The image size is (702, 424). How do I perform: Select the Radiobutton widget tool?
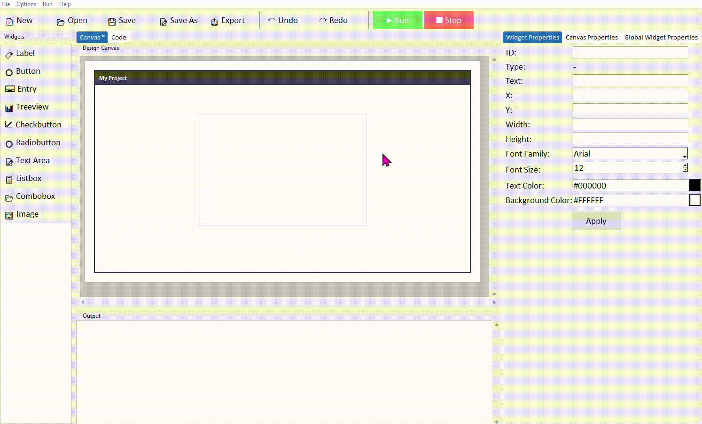pyautogui.click(x=38, y=142)
